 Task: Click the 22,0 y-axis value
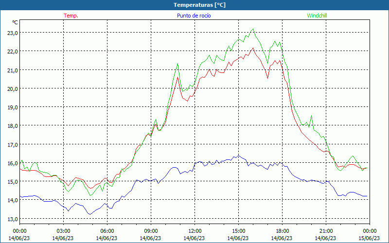(13, 51)
